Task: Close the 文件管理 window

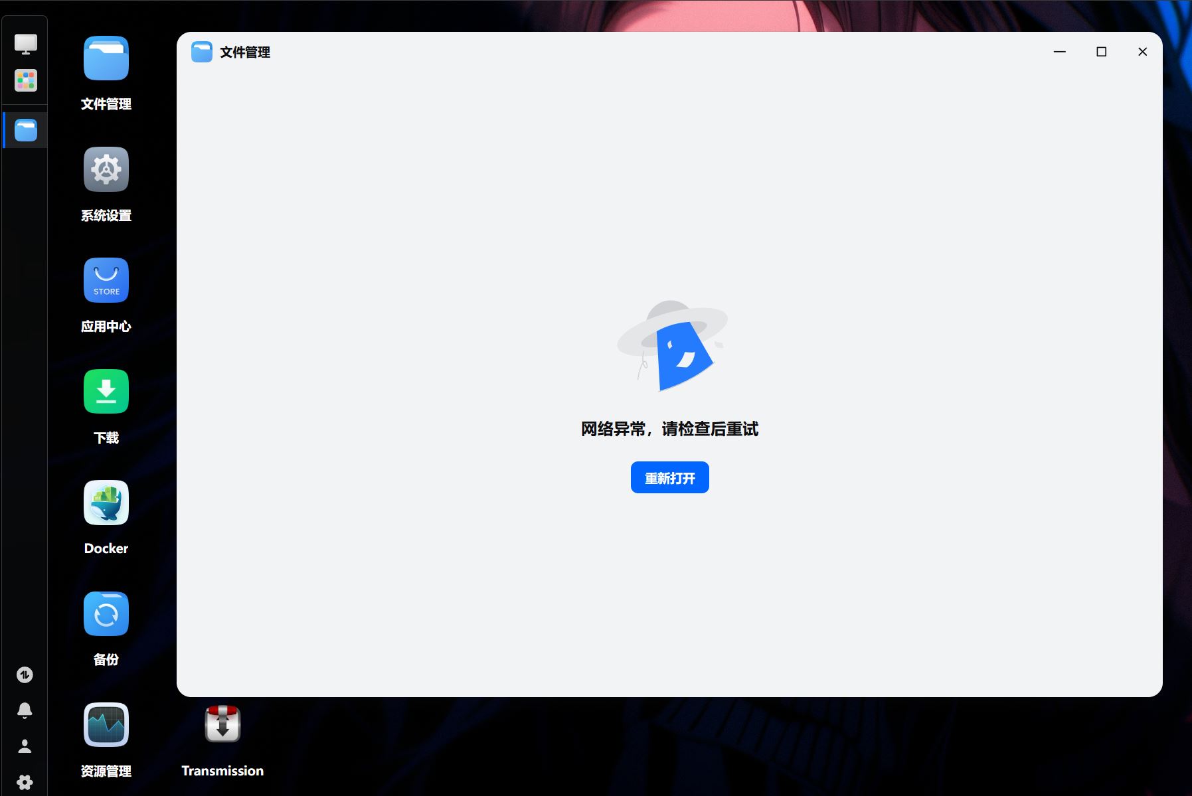Action: point(1142,52)
